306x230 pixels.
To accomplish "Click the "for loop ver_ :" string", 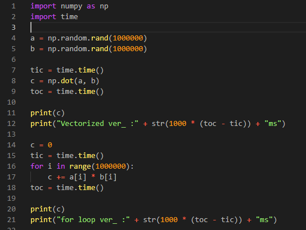I will [x=93, y=220].
